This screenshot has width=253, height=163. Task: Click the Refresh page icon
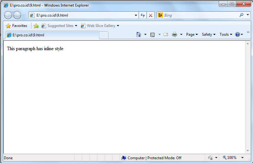tap(143, 15)
